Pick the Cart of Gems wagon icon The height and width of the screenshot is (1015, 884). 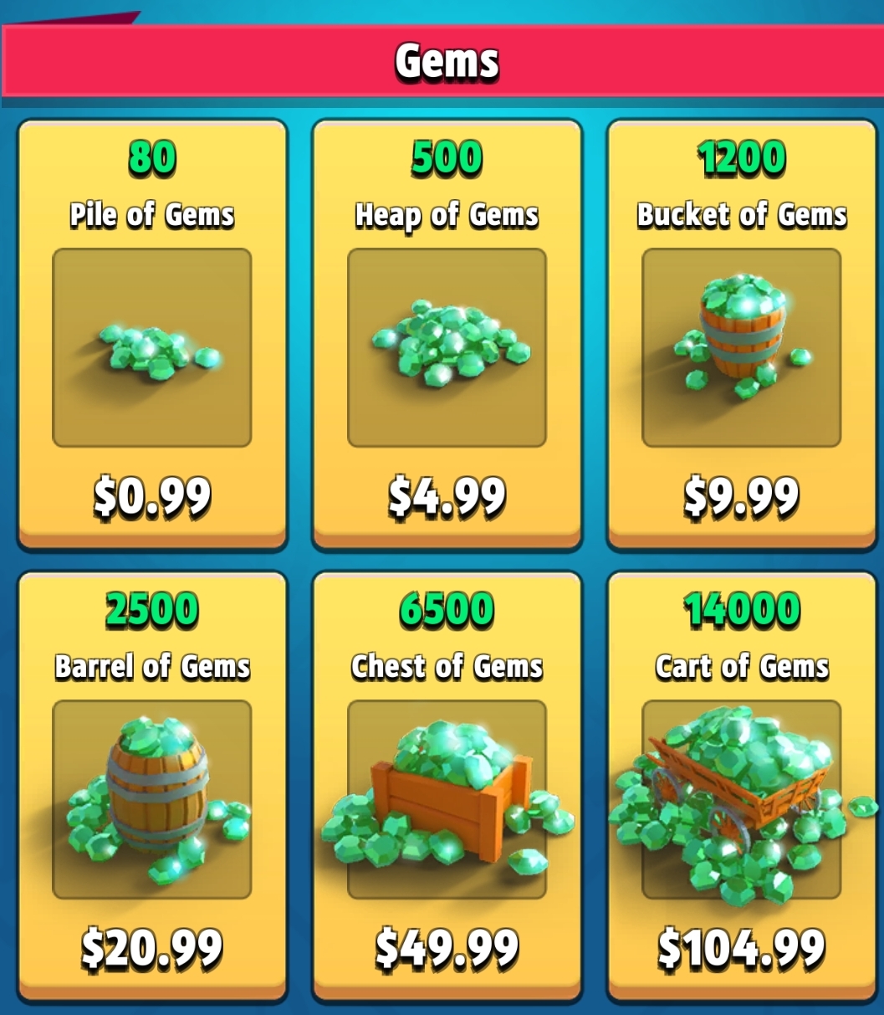point(742,800)
